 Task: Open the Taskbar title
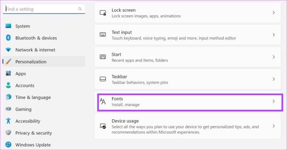[119, 77]
